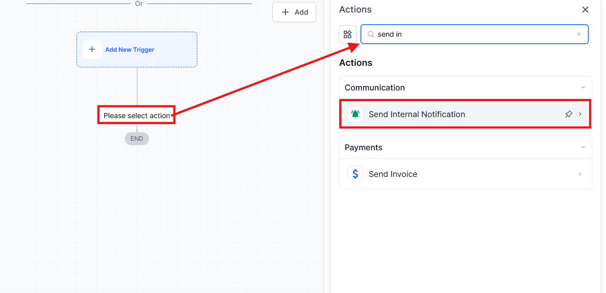Click the green bell notification icon
Viewport: 606px width, 293px height.
pos(355,114)
